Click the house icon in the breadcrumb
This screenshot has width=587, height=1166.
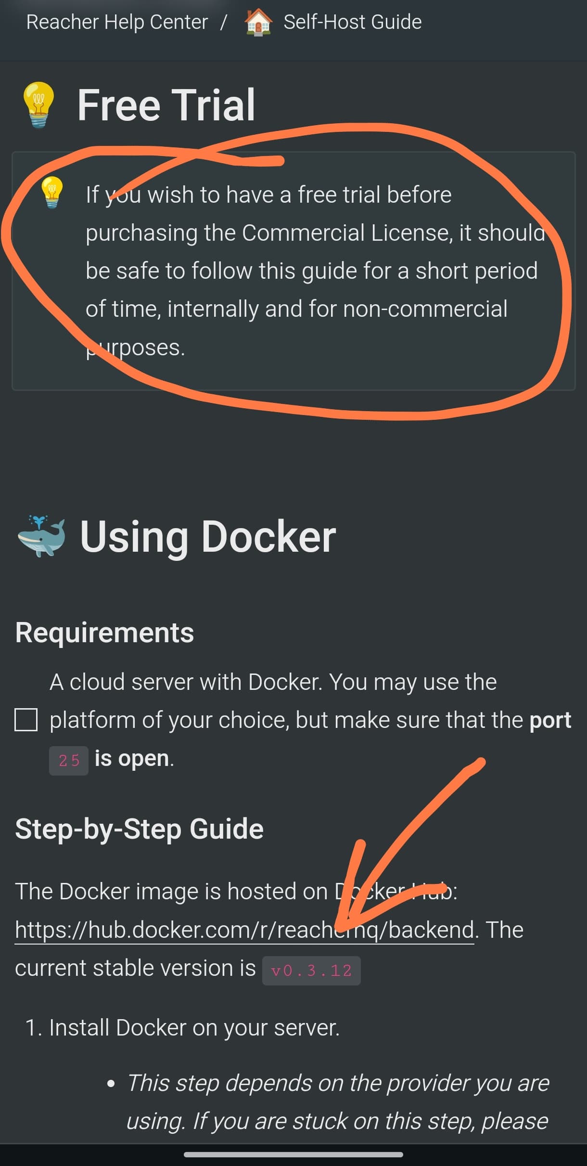coord(258,23)
